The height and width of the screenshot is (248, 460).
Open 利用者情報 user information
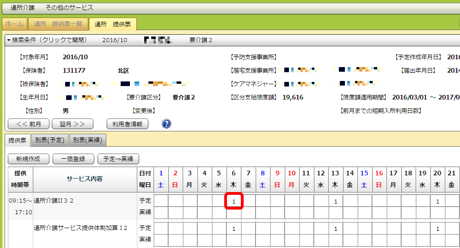pyautogui.click(x=127, y=124)
